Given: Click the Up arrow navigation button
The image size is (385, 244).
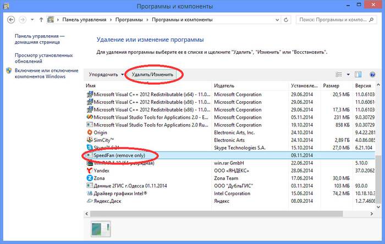Looking at the screenshot, I should (42, 19).
